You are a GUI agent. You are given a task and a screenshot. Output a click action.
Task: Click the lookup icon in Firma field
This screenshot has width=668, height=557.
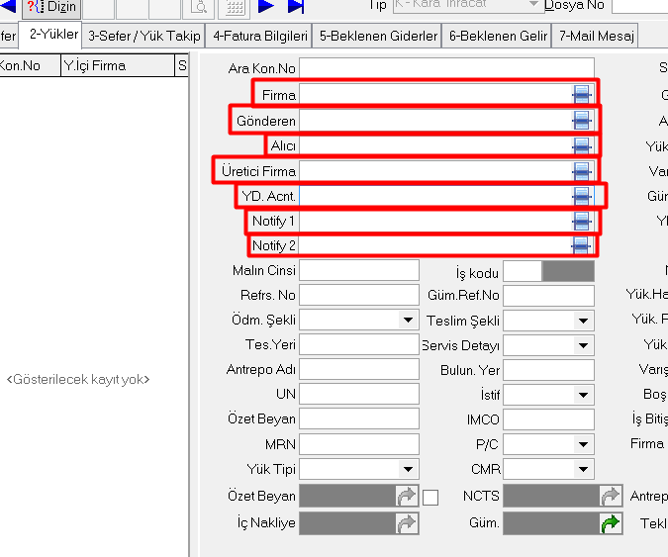click(x=582, y=95)
